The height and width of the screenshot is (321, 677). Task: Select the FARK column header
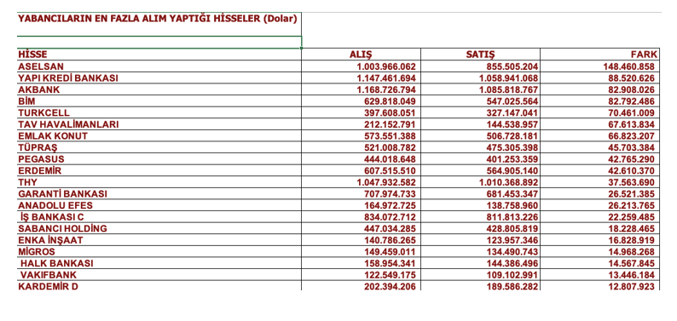599,54
